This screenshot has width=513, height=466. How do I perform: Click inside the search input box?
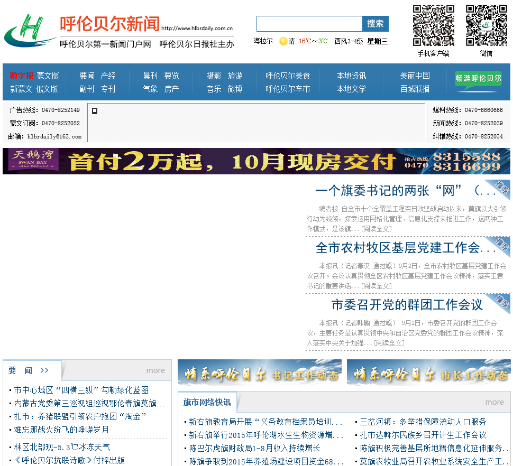pyautogui.click(x=309, y=24)
